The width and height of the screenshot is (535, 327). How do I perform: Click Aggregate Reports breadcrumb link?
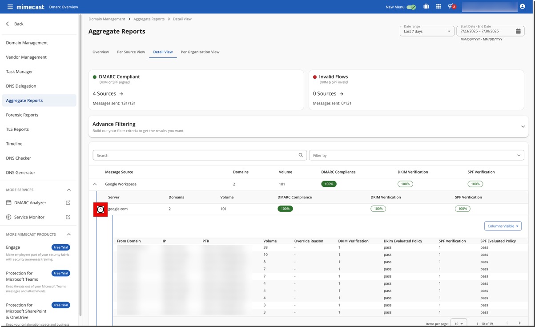pos(149,19)
